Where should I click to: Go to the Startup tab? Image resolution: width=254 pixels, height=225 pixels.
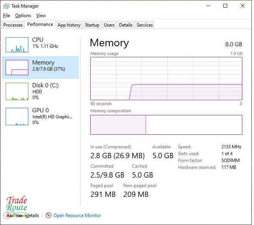point(92,25)
